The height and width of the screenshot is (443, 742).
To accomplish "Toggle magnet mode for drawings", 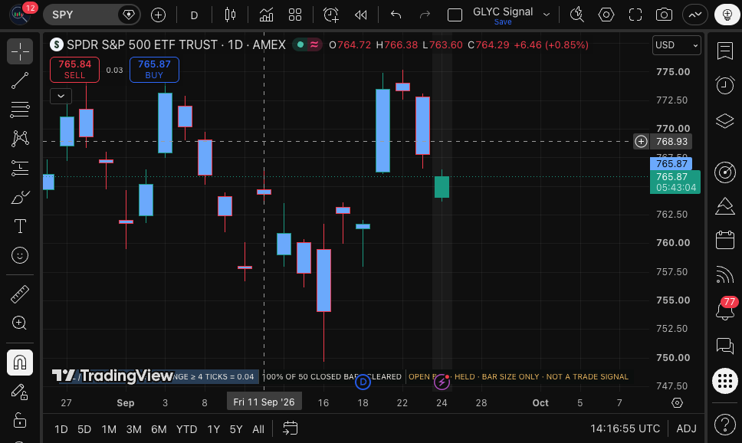I will pyautogui.click(x=20, y=363).
